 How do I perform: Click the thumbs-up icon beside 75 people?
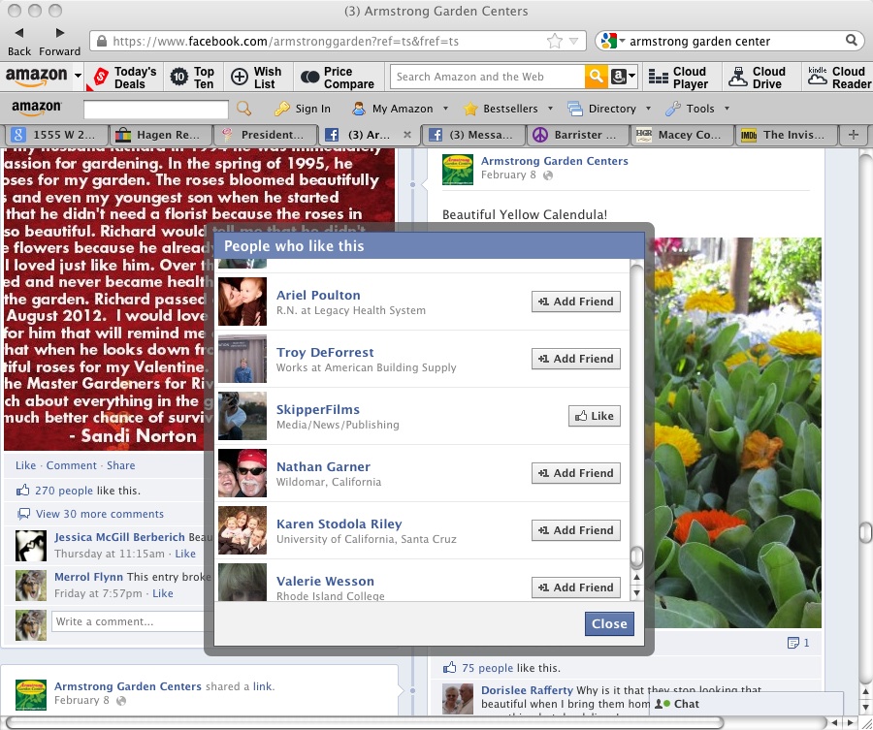click(x=449, y=668)
